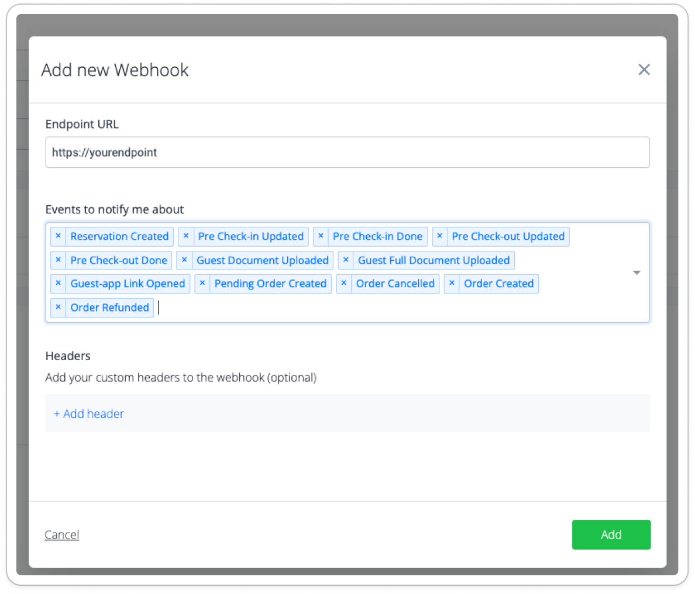
Task: Click the Endpoint URL input field
Action: [347, 153]
